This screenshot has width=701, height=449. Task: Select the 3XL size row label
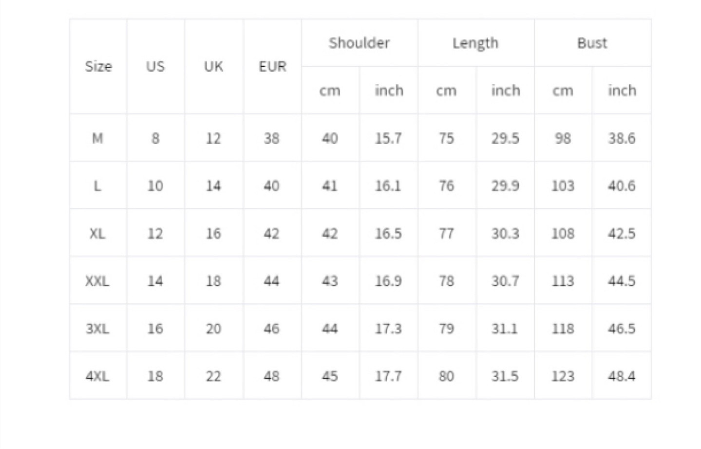tap(98, 329)
